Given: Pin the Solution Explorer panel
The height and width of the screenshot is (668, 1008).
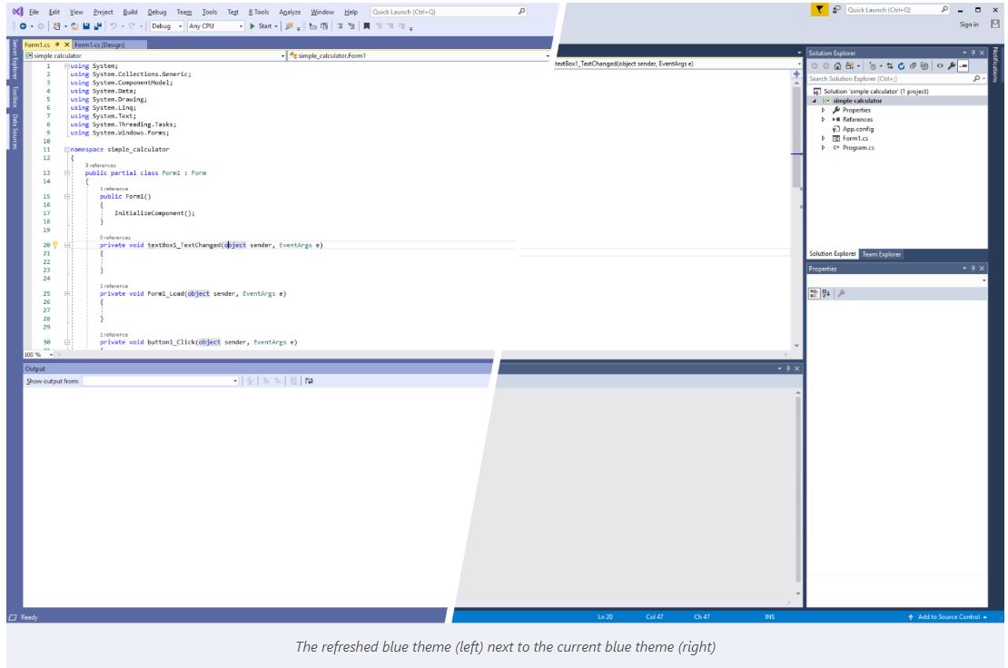Looking at the screenshot, I should (x=972, y=53).
